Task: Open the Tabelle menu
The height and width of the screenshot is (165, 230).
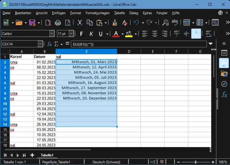Action: tap(119, 13)
